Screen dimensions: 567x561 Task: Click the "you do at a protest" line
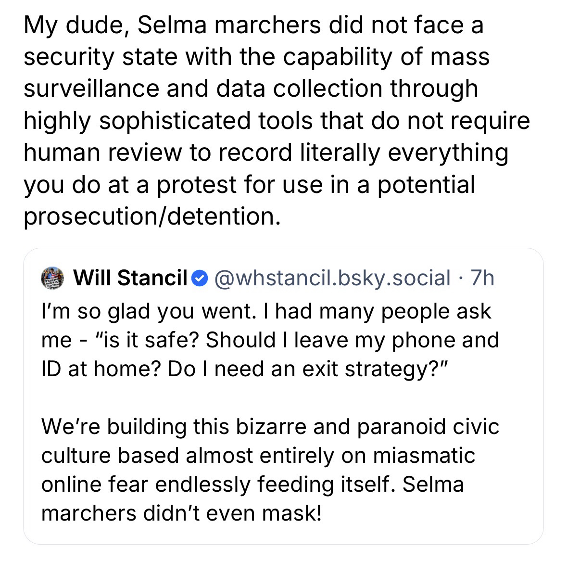pyautogui.click(x=249, y=184)
